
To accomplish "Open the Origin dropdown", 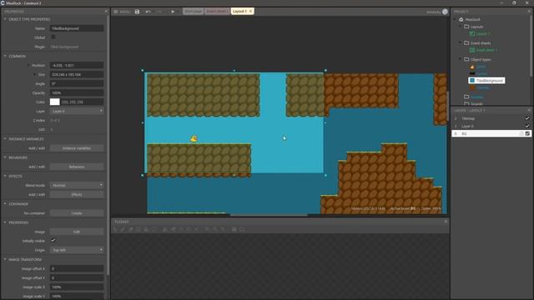I will tap(77, 250).
